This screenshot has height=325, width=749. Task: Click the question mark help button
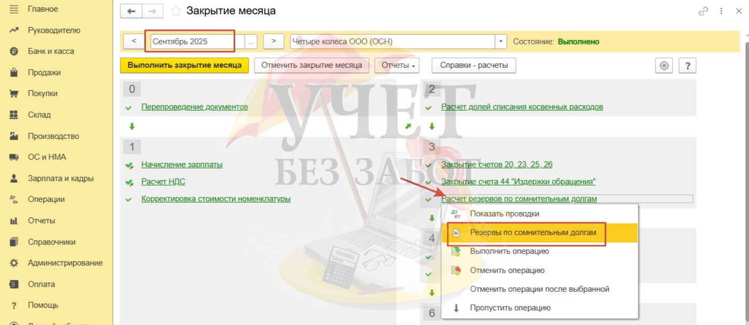pos(687,66)
